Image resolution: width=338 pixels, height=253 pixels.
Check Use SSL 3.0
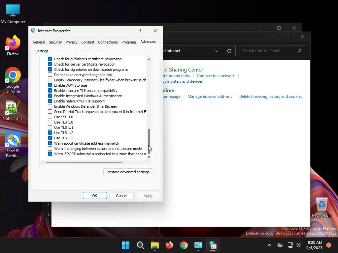(50, 117)
